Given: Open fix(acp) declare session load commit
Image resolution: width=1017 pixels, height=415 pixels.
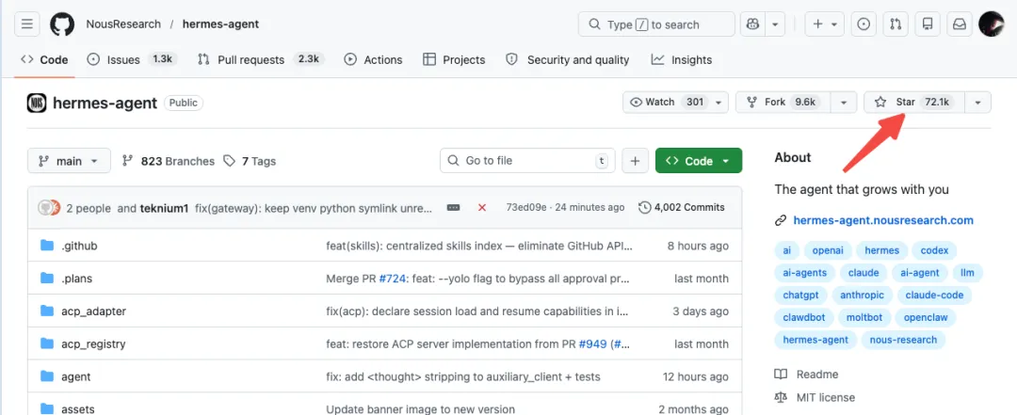Looking at the screenshot, I should 477,311.
